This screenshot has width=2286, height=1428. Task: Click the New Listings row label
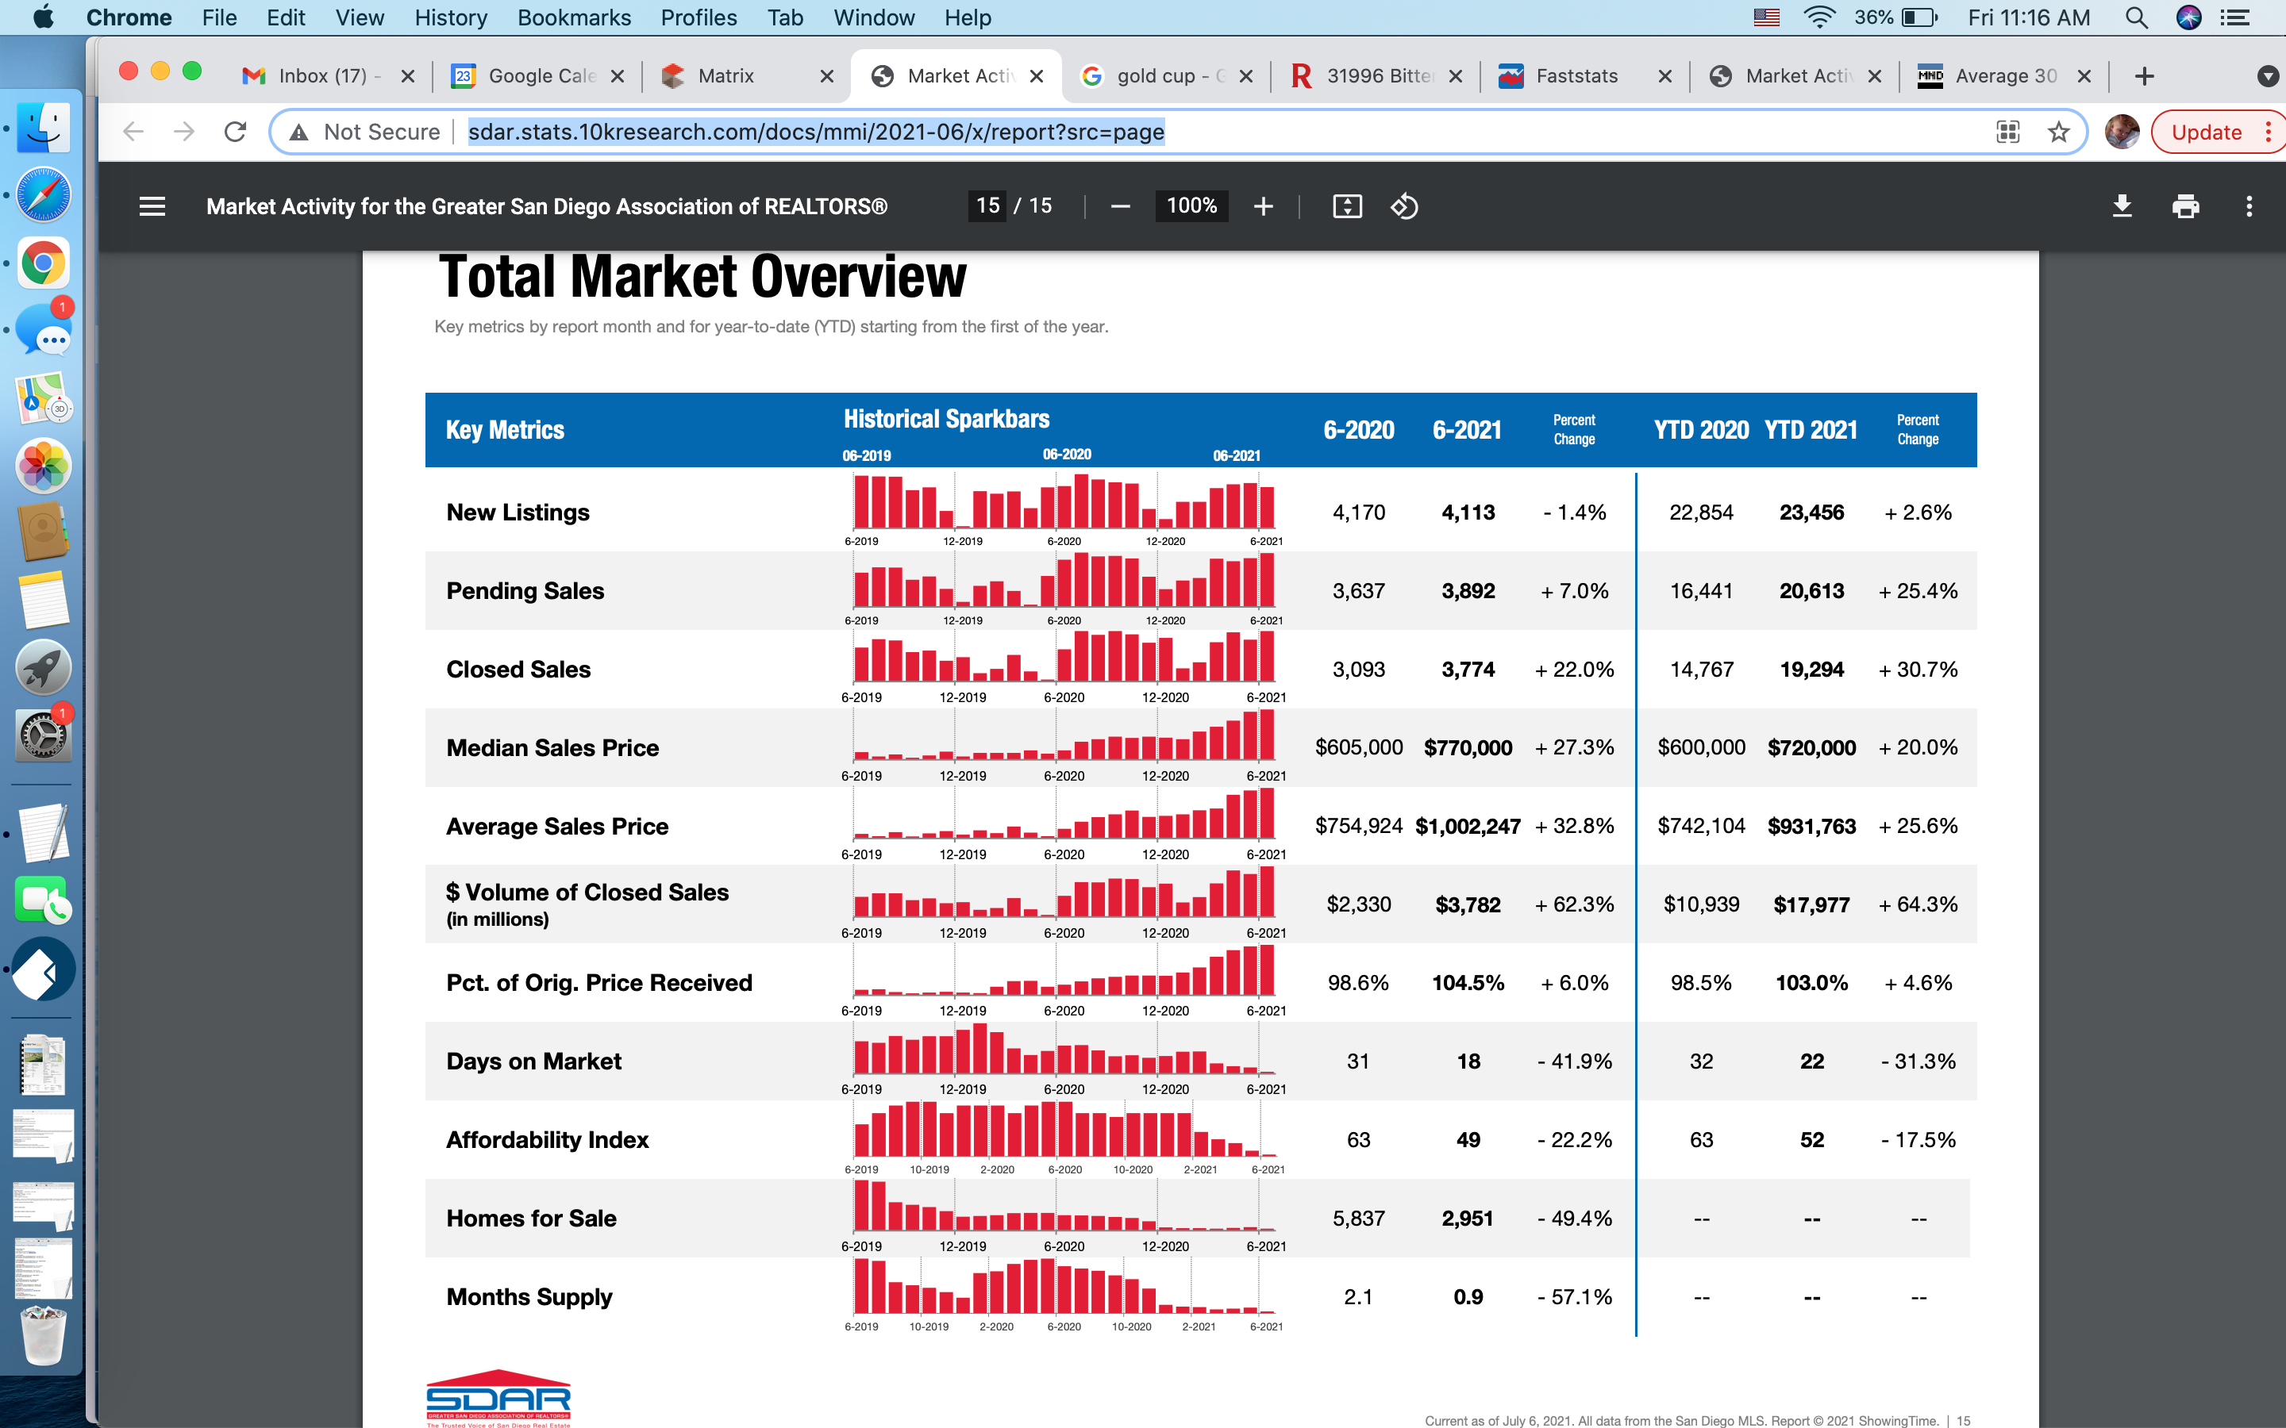[x=518, y=512]
